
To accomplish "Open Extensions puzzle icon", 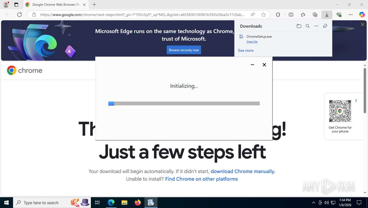I will [x=278, y=15].
